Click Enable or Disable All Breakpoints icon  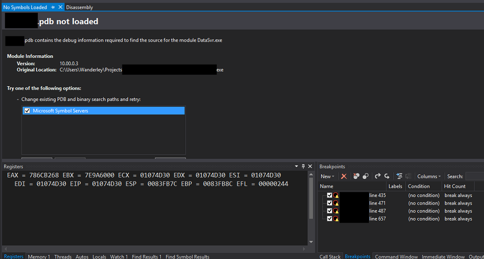(x=365, y=176)
